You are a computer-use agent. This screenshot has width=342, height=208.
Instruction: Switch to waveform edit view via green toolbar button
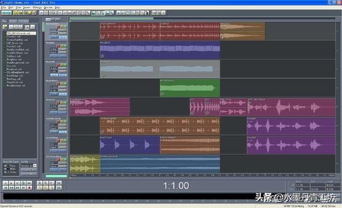6,13
